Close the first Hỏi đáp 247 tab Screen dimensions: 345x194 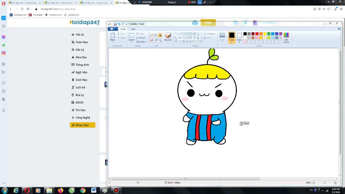click(x=40, y=3)
